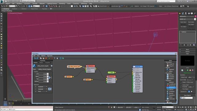The height and width of the screenshot is (111, 197).
Task: Collapse the Operators group in Items list
Action: (165, 80)
